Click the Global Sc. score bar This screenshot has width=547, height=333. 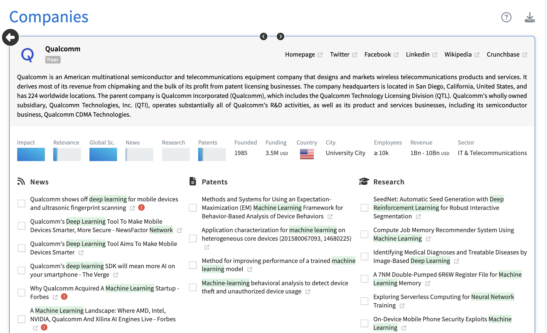click(103, 154)
